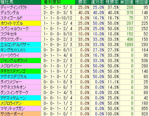Select the 単回値 column header
The width and height of the screenshot is (149, 116).
127,2
